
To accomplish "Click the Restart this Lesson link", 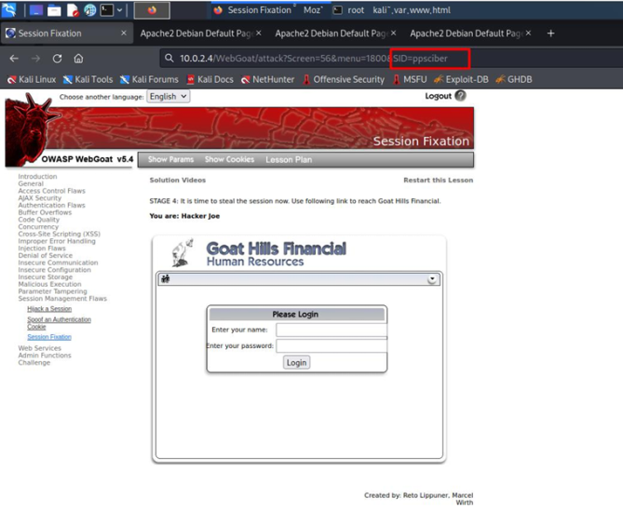I will (x=437, y=180).
